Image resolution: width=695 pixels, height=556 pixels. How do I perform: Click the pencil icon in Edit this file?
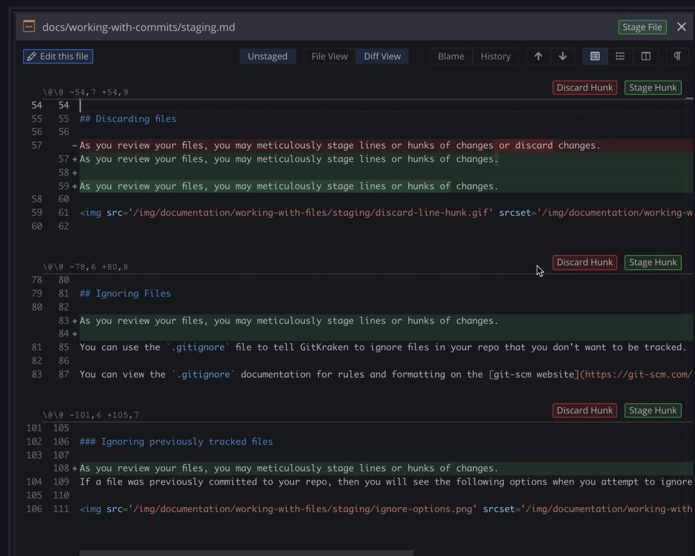[32, 56]
